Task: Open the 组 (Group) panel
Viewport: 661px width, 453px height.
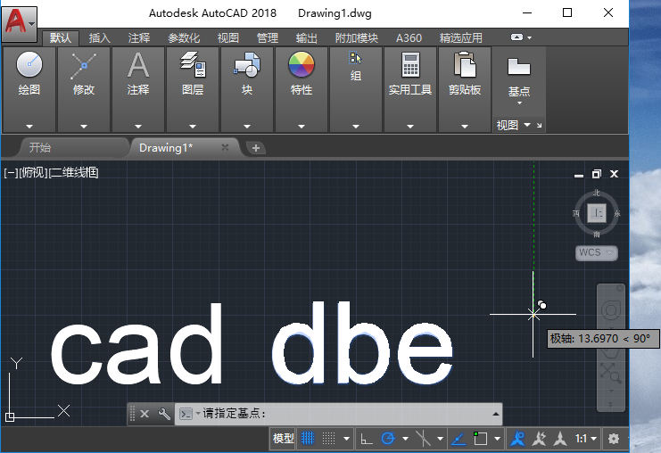Action: (x=356, y=68)
